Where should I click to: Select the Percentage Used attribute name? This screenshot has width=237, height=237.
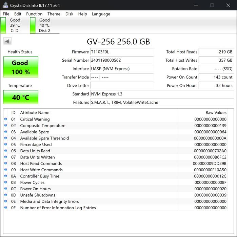coord(36,145)
